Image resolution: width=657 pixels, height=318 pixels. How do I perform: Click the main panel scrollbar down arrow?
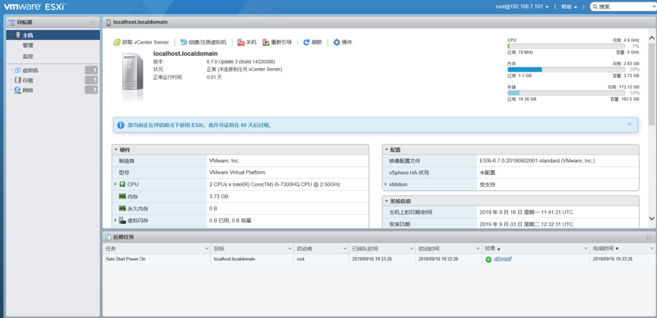[651, 218]
